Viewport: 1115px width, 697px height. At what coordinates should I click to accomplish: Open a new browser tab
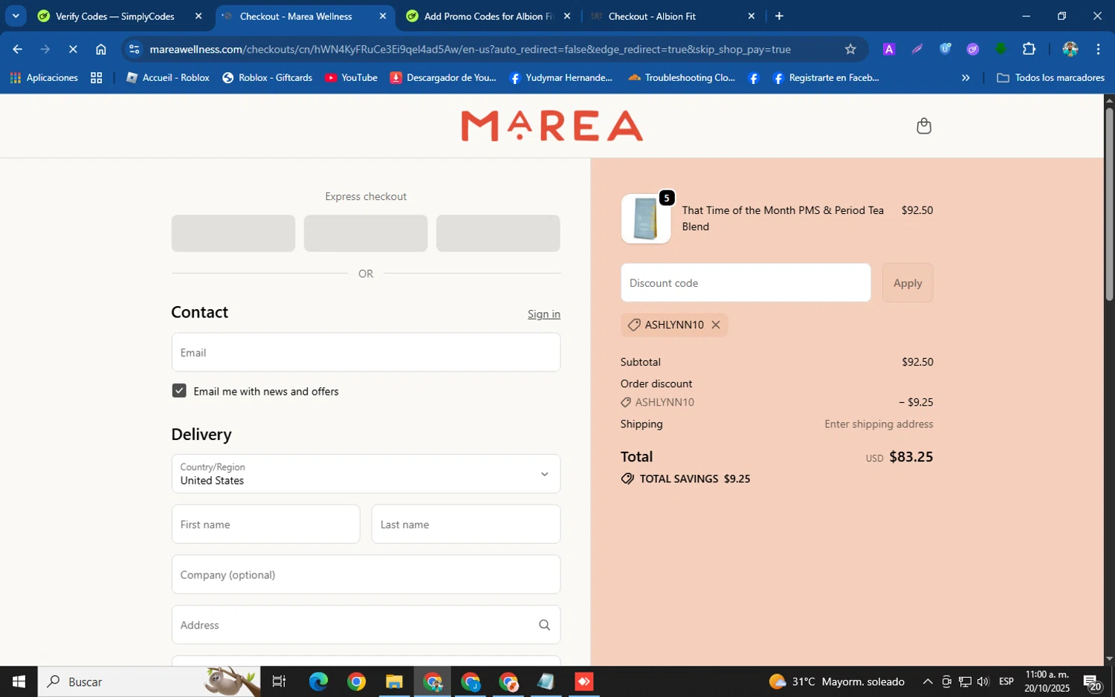(x=779, y=16)
